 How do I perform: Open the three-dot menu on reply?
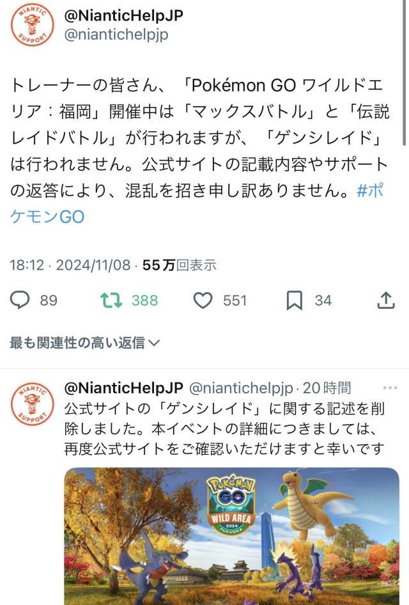[x=390, y=388]
